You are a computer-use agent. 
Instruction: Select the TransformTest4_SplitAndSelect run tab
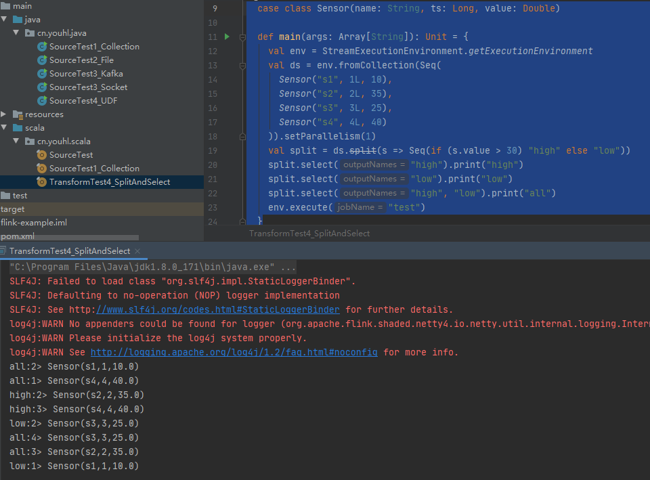click(x=70, y=250)
